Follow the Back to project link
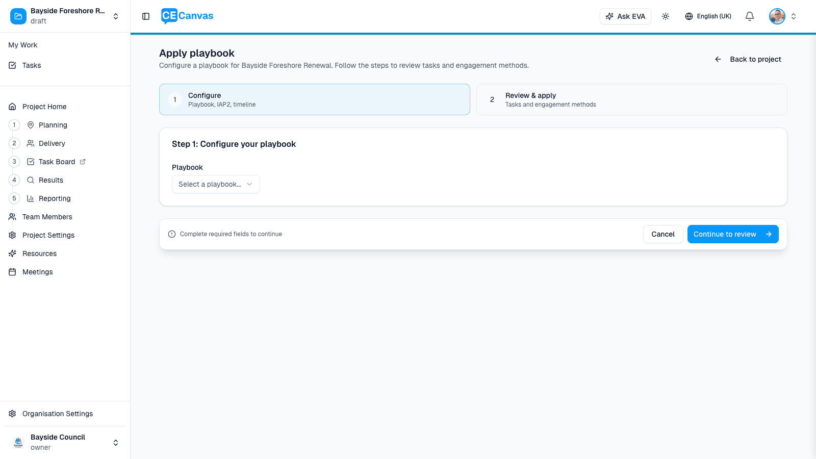 point(748,59)
